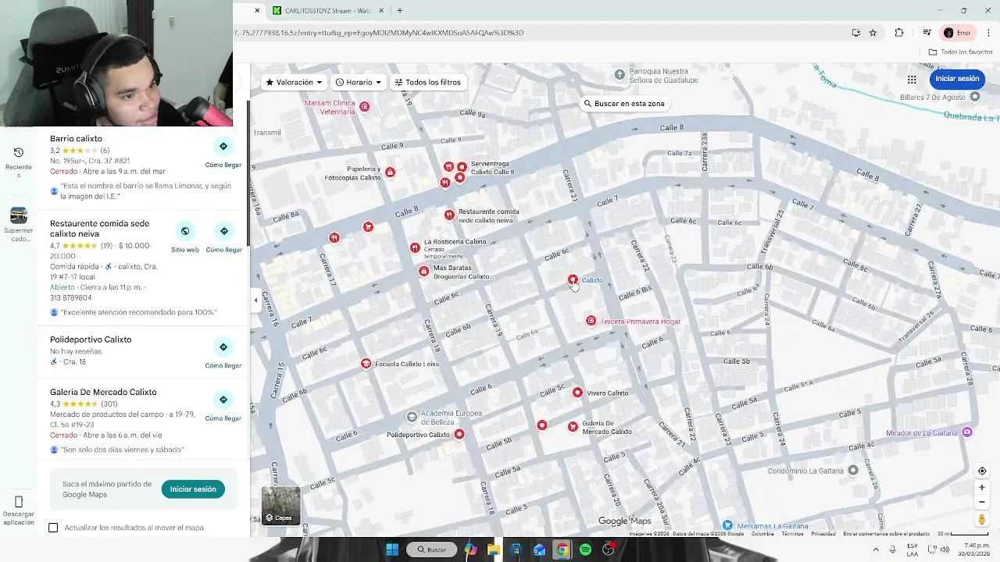Open File Explorer from the taskbar
The image size is (1000, 562).
click(493, 550)
